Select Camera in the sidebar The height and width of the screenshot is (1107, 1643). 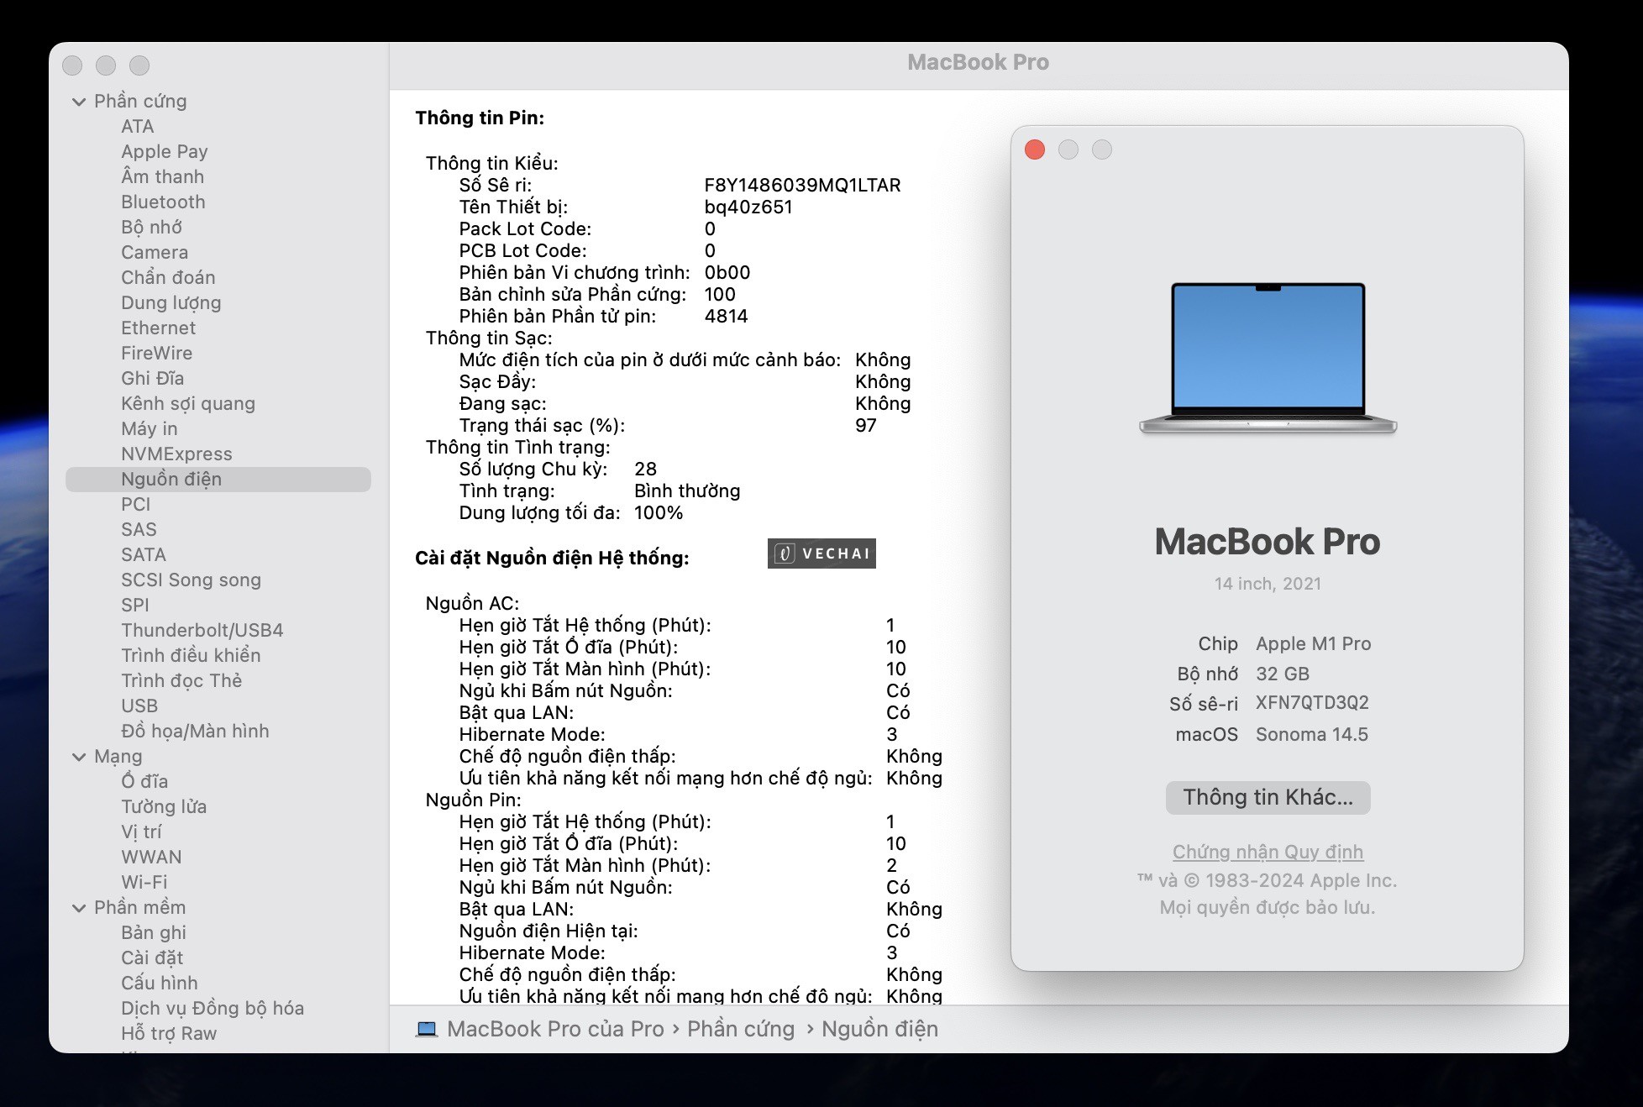(155, 252)
